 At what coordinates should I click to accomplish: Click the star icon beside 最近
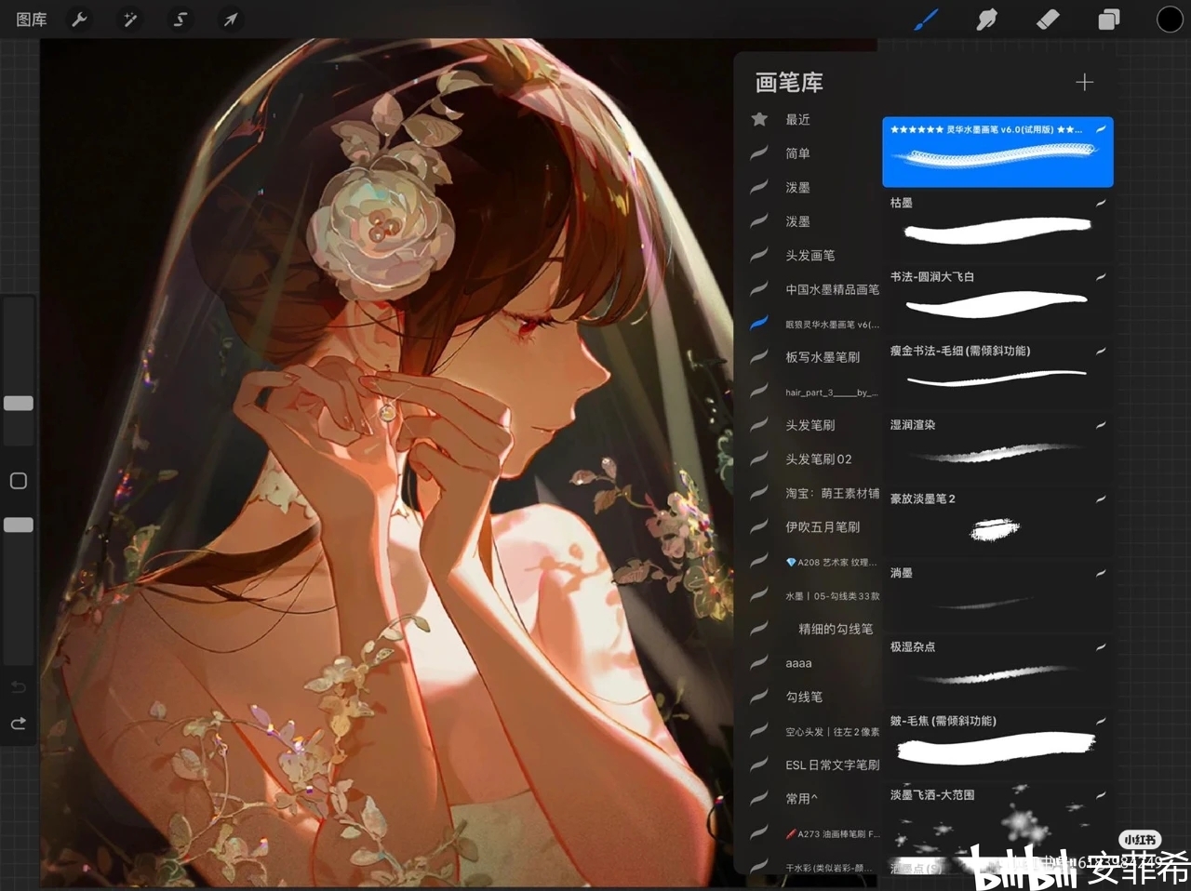point(759,119)
